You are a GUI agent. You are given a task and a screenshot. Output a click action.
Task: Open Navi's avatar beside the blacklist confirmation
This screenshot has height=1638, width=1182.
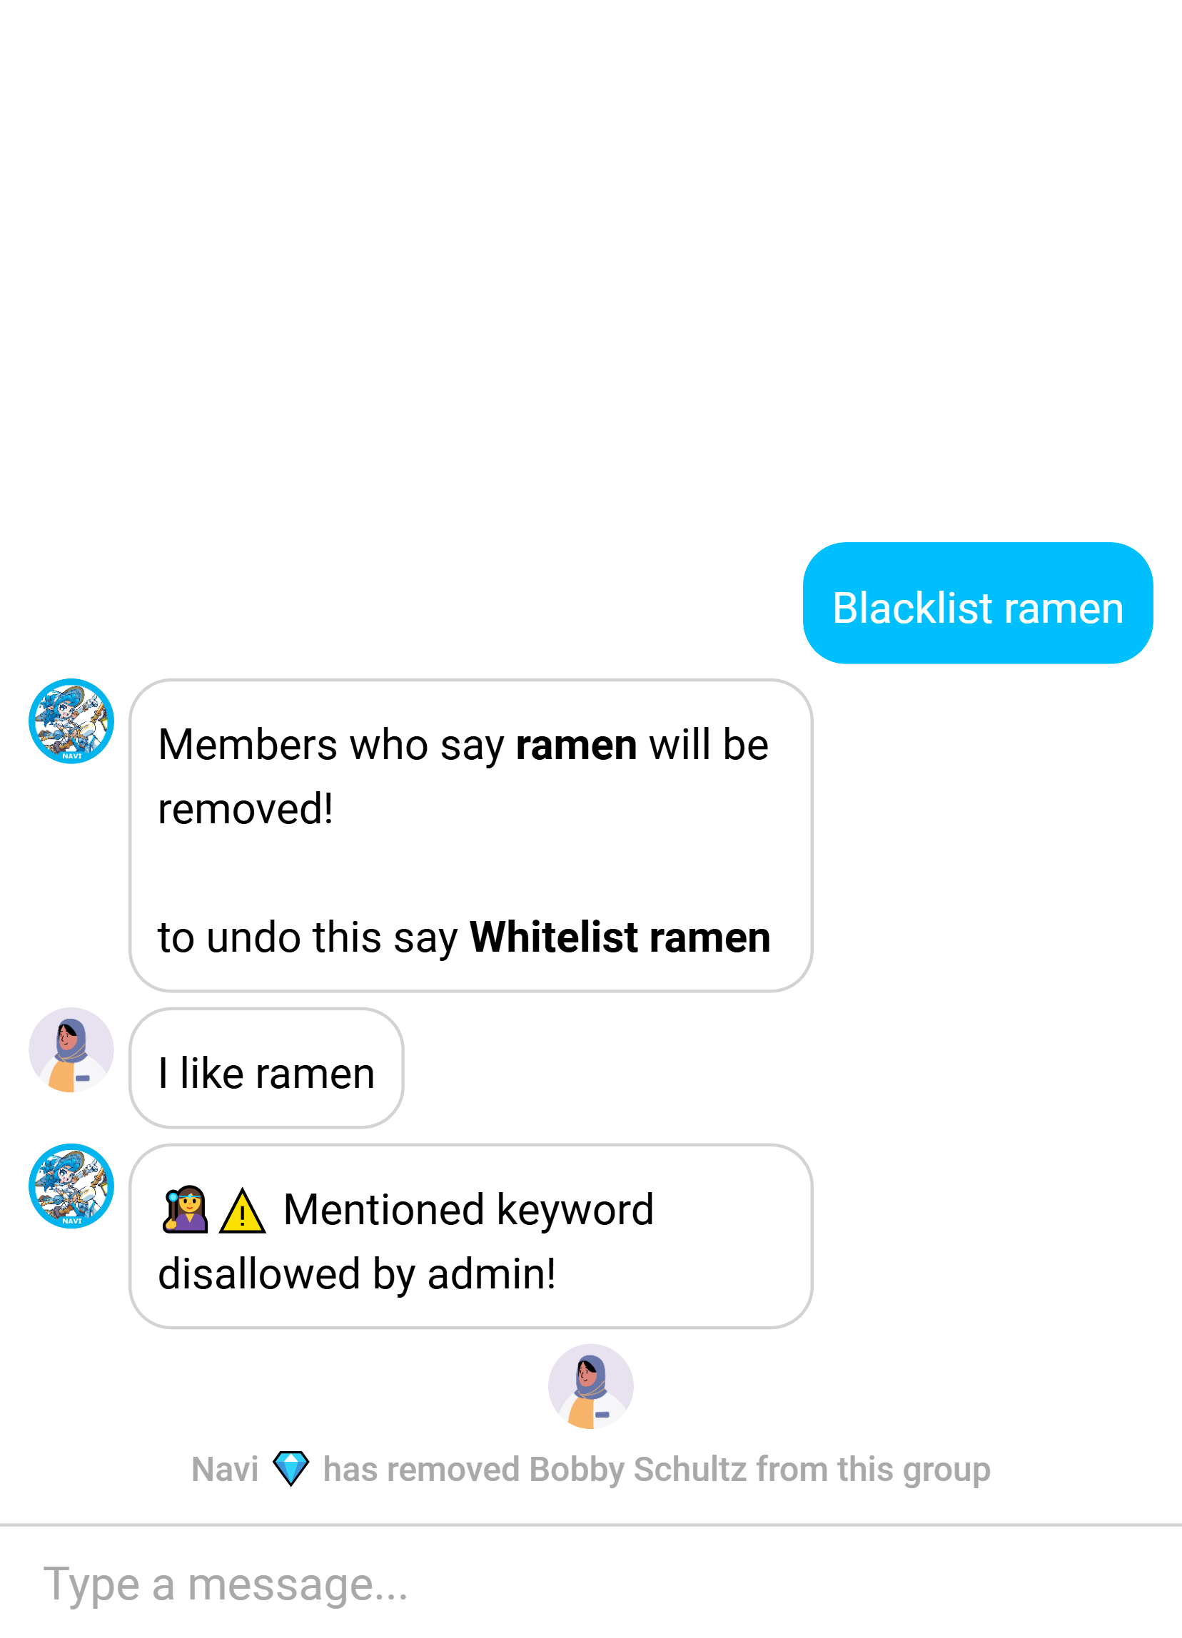71,721
